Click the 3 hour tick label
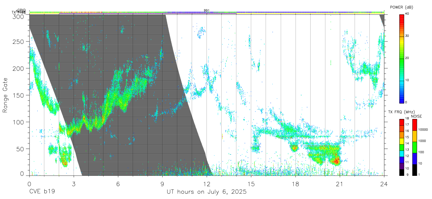432x199 pixels. (x=74, y=184)
